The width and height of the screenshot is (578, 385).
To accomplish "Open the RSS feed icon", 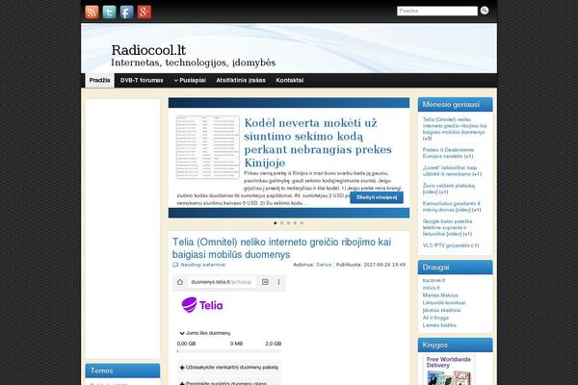I will click(x=92, y=13).
